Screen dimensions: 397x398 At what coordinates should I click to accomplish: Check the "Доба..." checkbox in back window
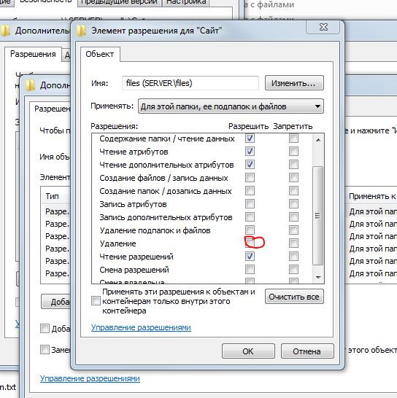pyautogui.click(x=45, y=329)
